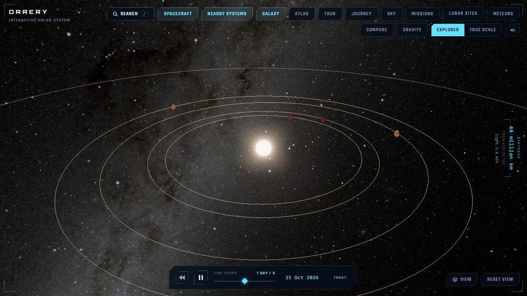Toggle the Nearby Systems button
The width and height of the screenshot is (527, 296).
227,14
